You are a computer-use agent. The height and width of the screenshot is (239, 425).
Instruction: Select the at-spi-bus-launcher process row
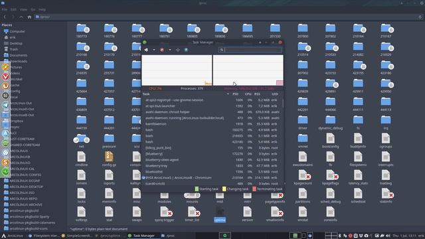(212, 106)
